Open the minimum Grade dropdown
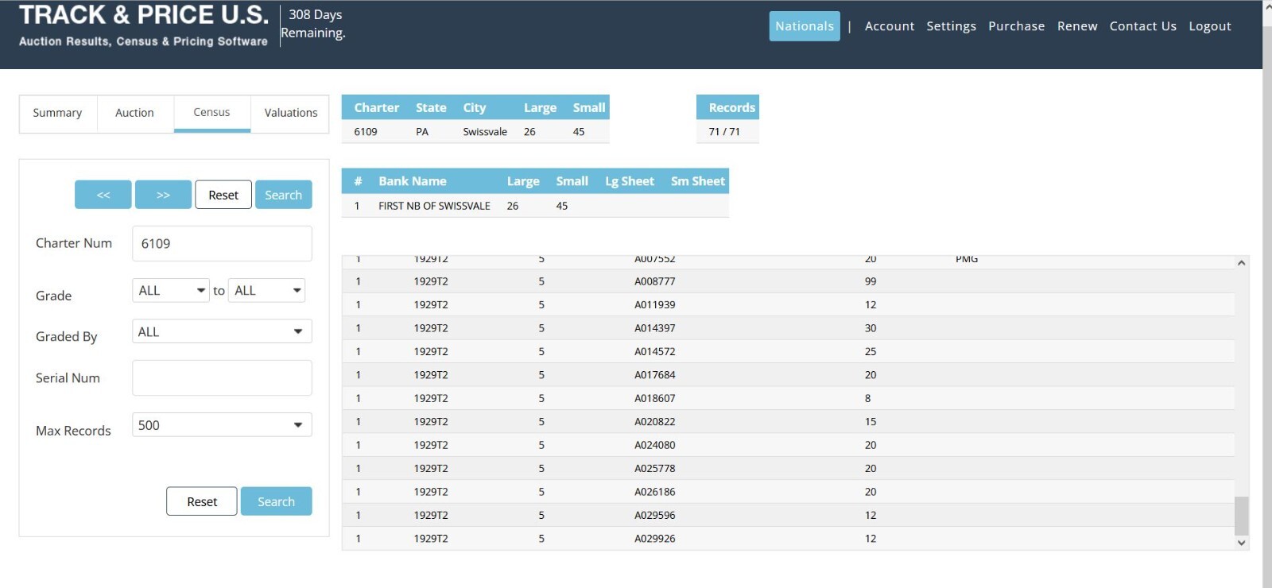Screen dimensions: 1272x588 pos(171,291)
